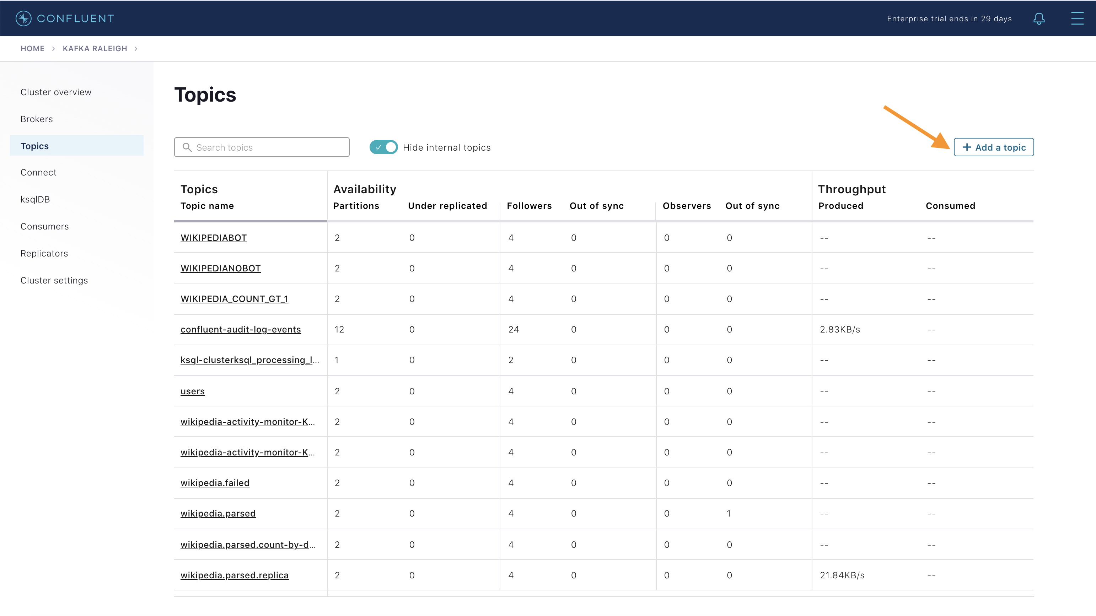Image resolution: width=1096 pixels, height=616 pixels.
Task: Click Under replicated column header
Action: click(x=447, y=206)
